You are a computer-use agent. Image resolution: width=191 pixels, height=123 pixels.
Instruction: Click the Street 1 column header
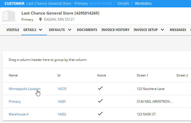click(142, 75)
